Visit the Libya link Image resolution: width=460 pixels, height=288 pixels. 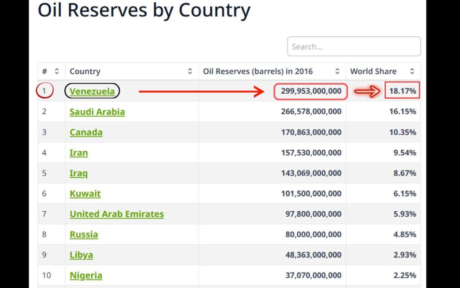[81, 255]
